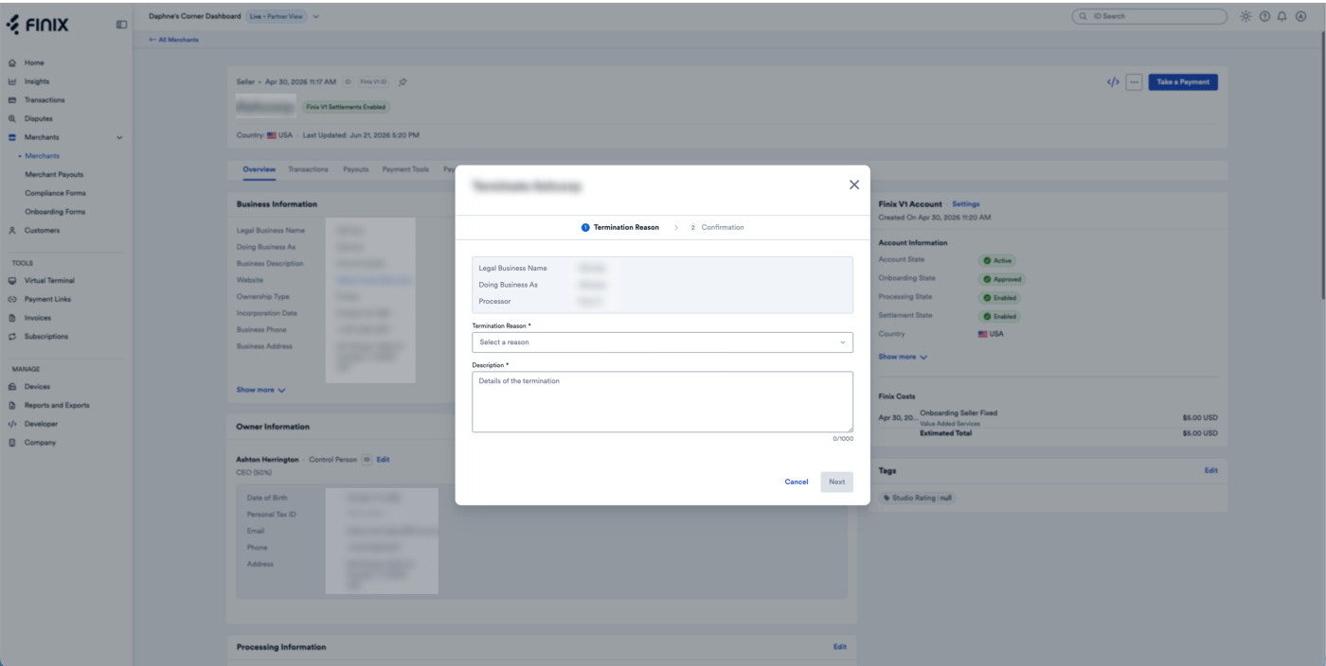Click the Next button in dialog
1326x666 pixels.
pyautogui.click(x=836, y=482)
